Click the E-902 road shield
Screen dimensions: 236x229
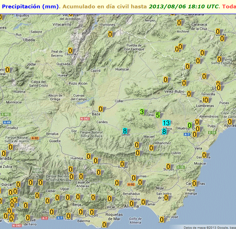point(6,114)
